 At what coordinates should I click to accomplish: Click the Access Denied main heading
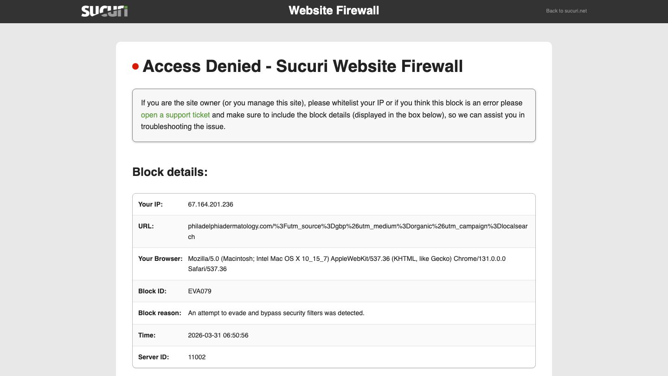click(x=302, y=66)
